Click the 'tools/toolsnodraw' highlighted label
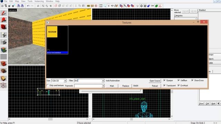 57,53
